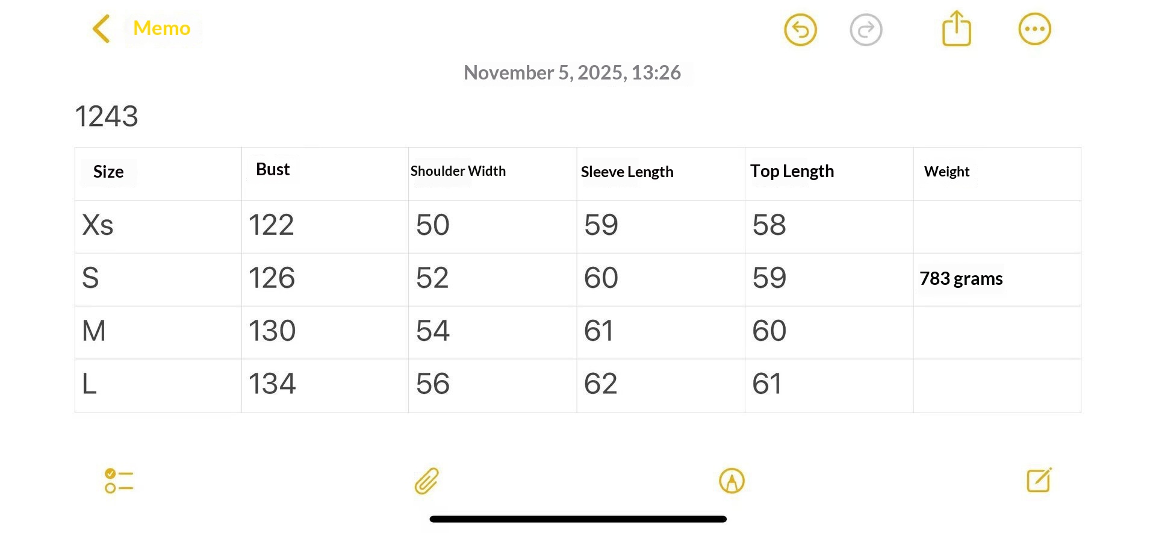
Task: Click the Xs size row cell
Action: (98, 225)
